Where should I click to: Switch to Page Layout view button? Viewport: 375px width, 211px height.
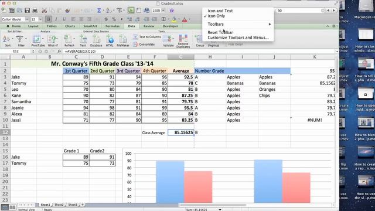pos(12,207)
